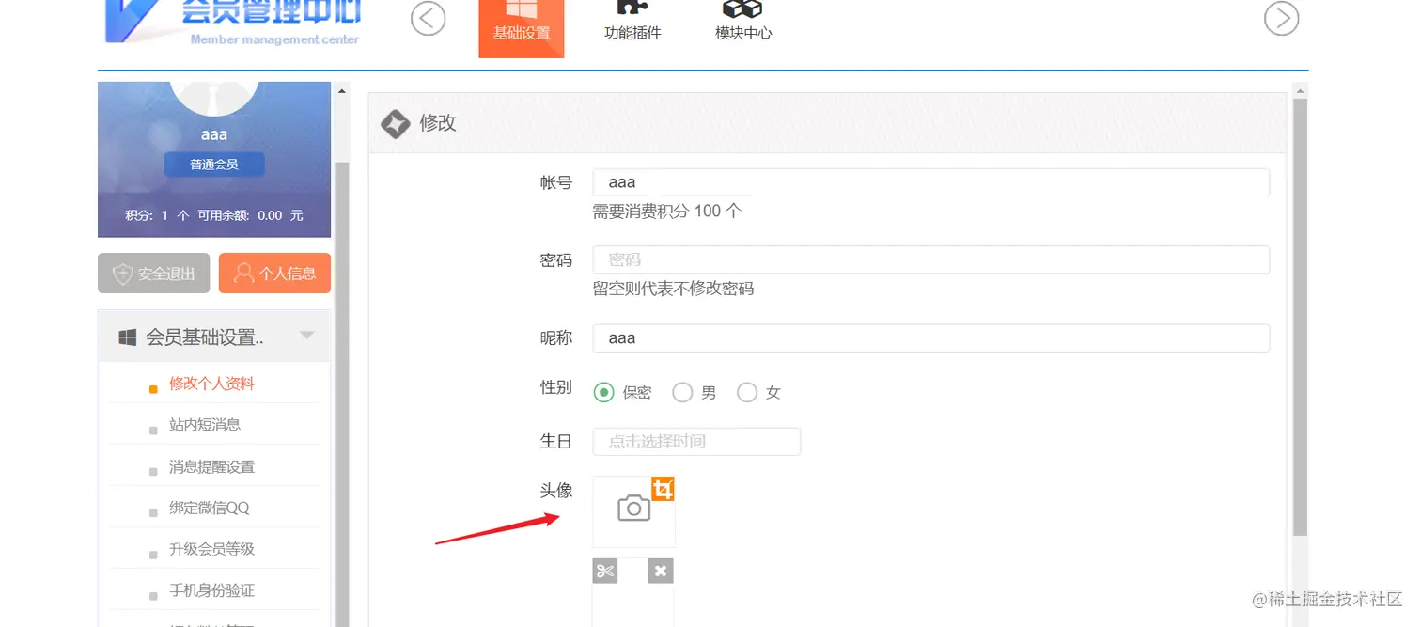Click the right circular arrow navigation icon
The height and width of the screenshot is (627, 1421).
(x=1282, y=18)
